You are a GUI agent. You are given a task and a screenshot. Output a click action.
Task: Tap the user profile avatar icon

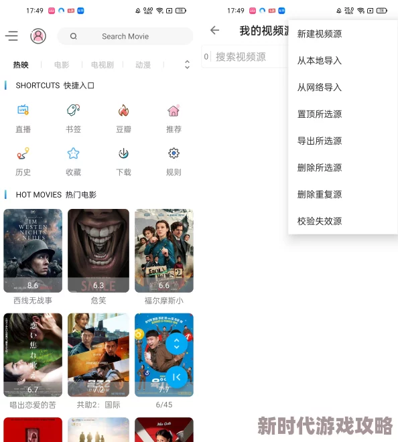38,36
